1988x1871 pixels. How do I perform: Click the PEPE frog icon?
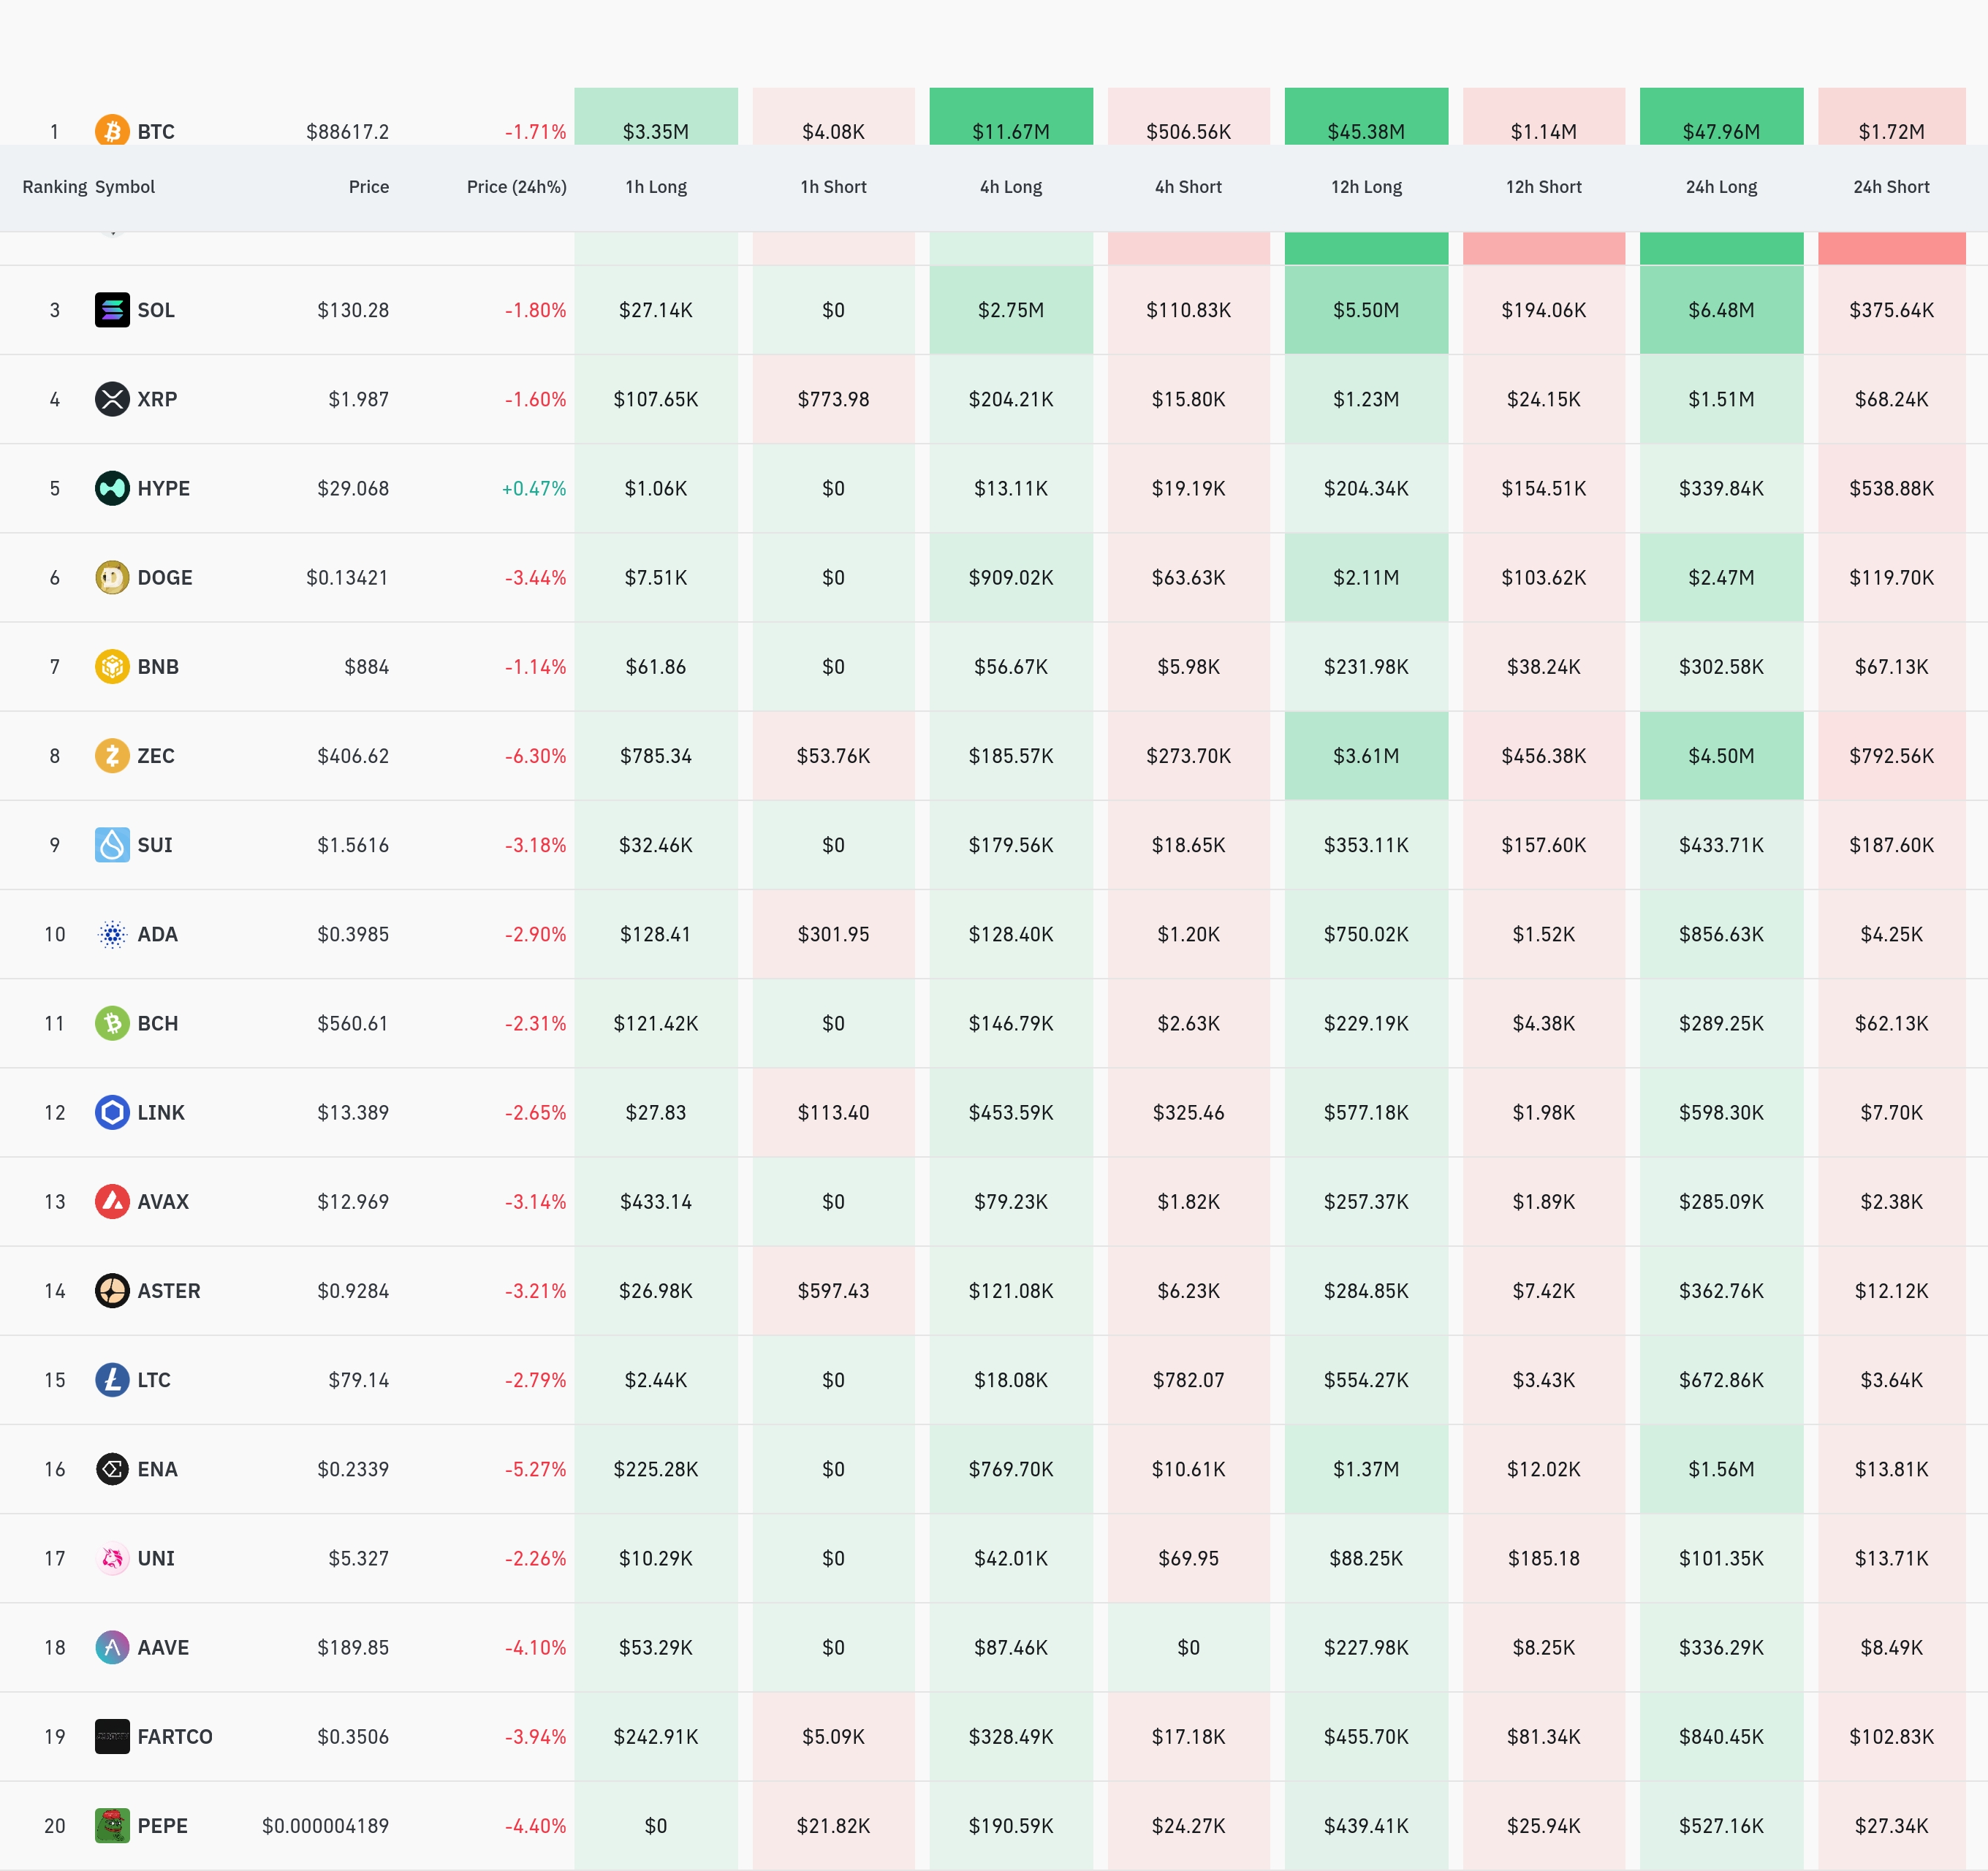pos(112,1825)
